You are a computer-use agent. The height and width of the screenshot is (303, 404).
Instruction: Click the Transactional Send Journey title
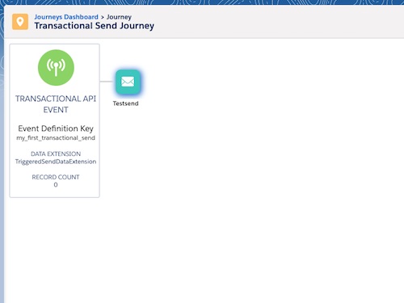pos(95,26)
